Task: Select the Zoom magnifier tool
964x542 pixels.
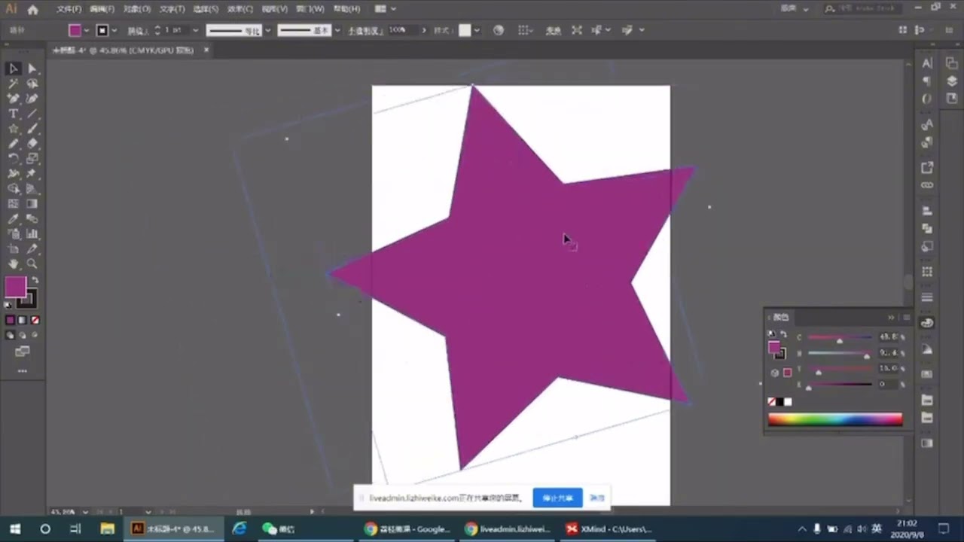Action: [32, 264]
